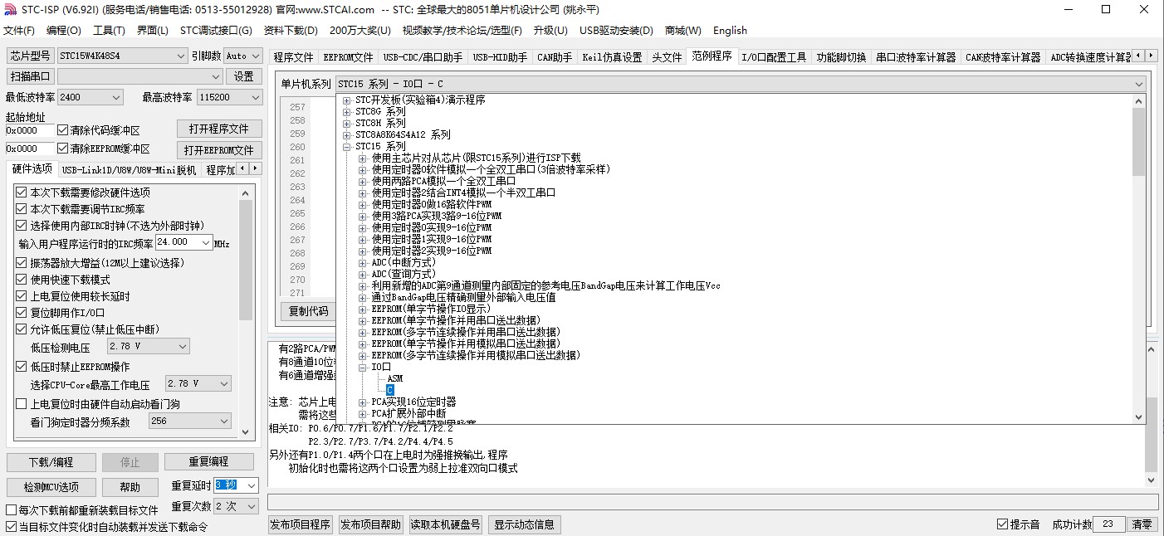The height and width of the screenshot is (536, 1164).
Task: Click the first 起始地址 0x0000 field
Action: 30,130
